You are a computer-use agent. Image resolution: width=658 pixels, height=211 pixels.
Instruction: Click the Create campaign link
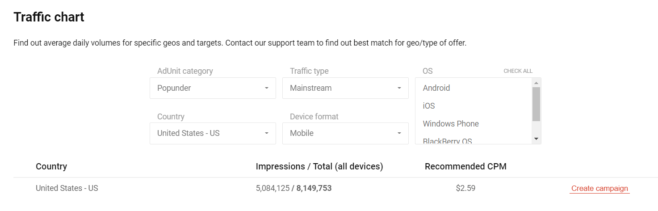[599, 189]
